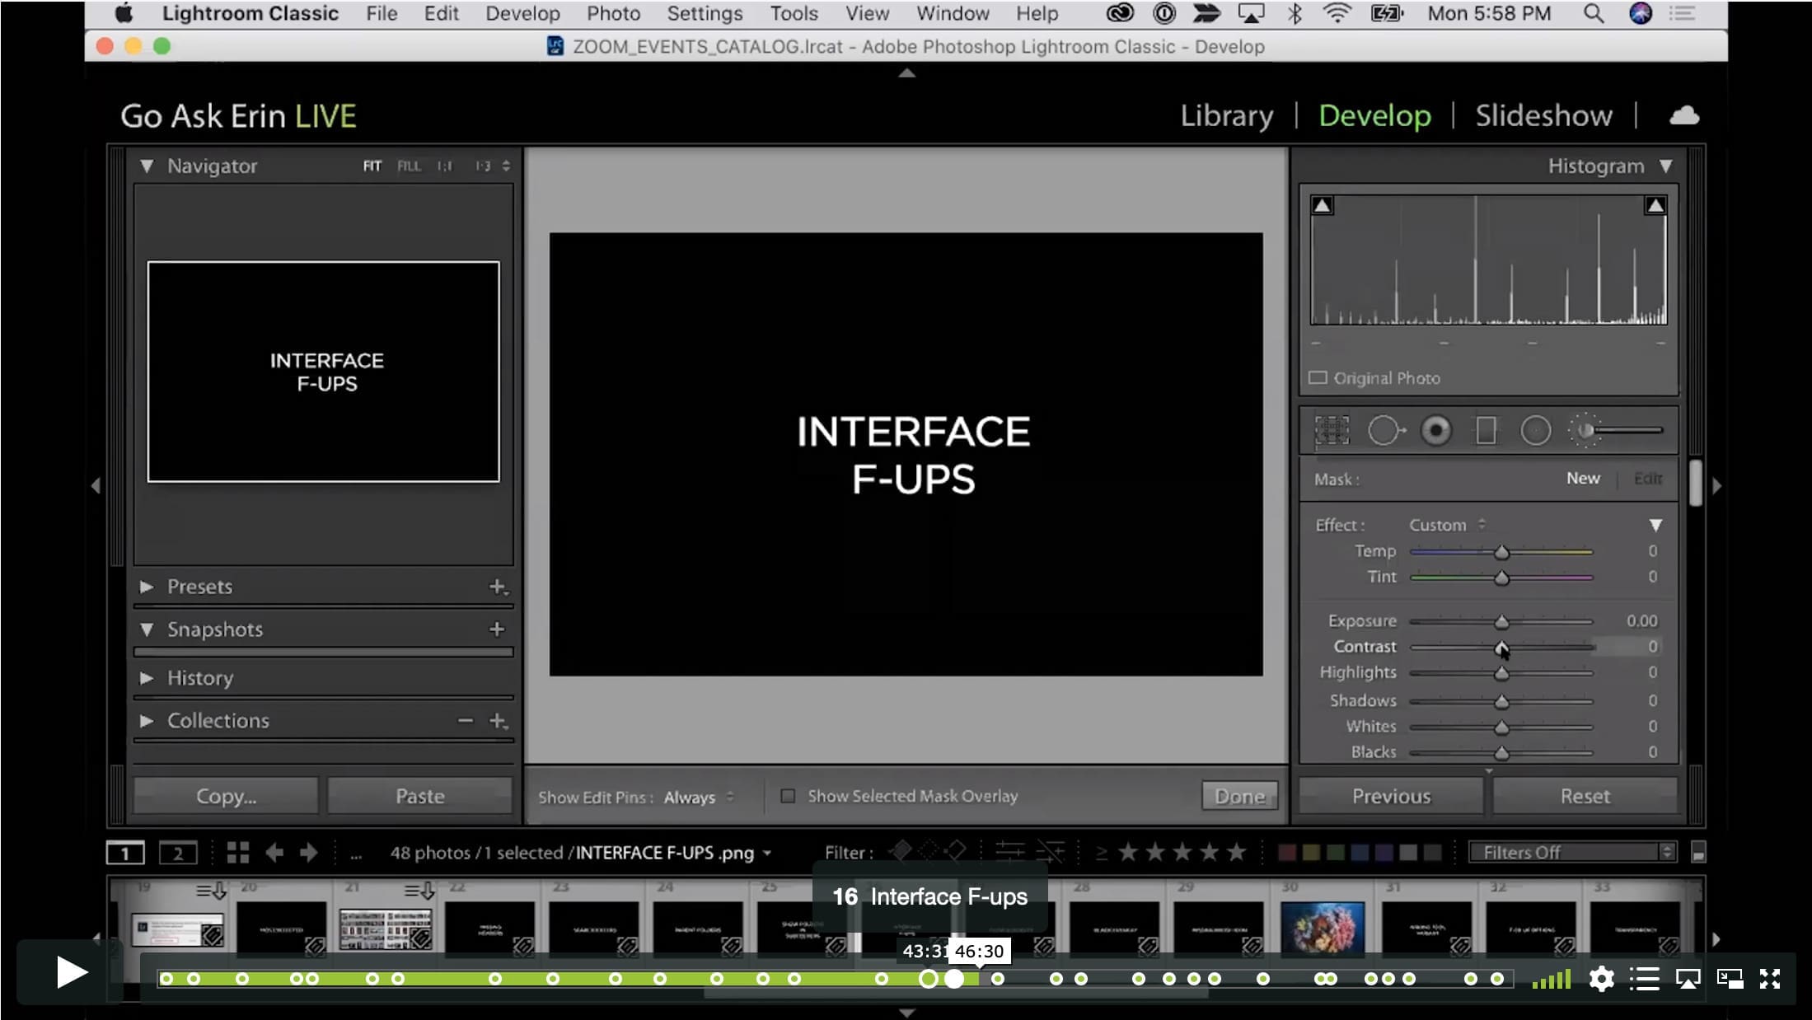Select the Radial Filter tool
1812x1020 pixels.
point(1535,430)
